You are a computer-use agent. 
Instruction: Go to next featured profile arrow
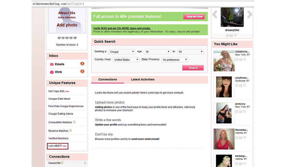pyautogui.click(x=249, y=14)
